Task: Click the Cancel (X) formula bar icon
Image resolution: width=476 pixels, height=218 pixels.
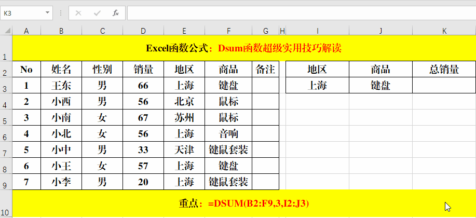Action: (78, 13)
